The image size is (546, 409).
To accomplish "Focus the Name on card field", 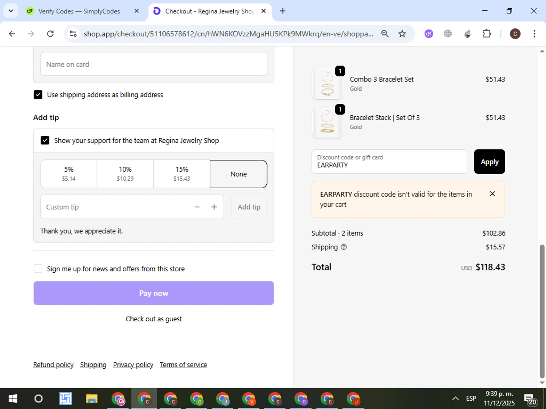I will [x=154, y=64].
